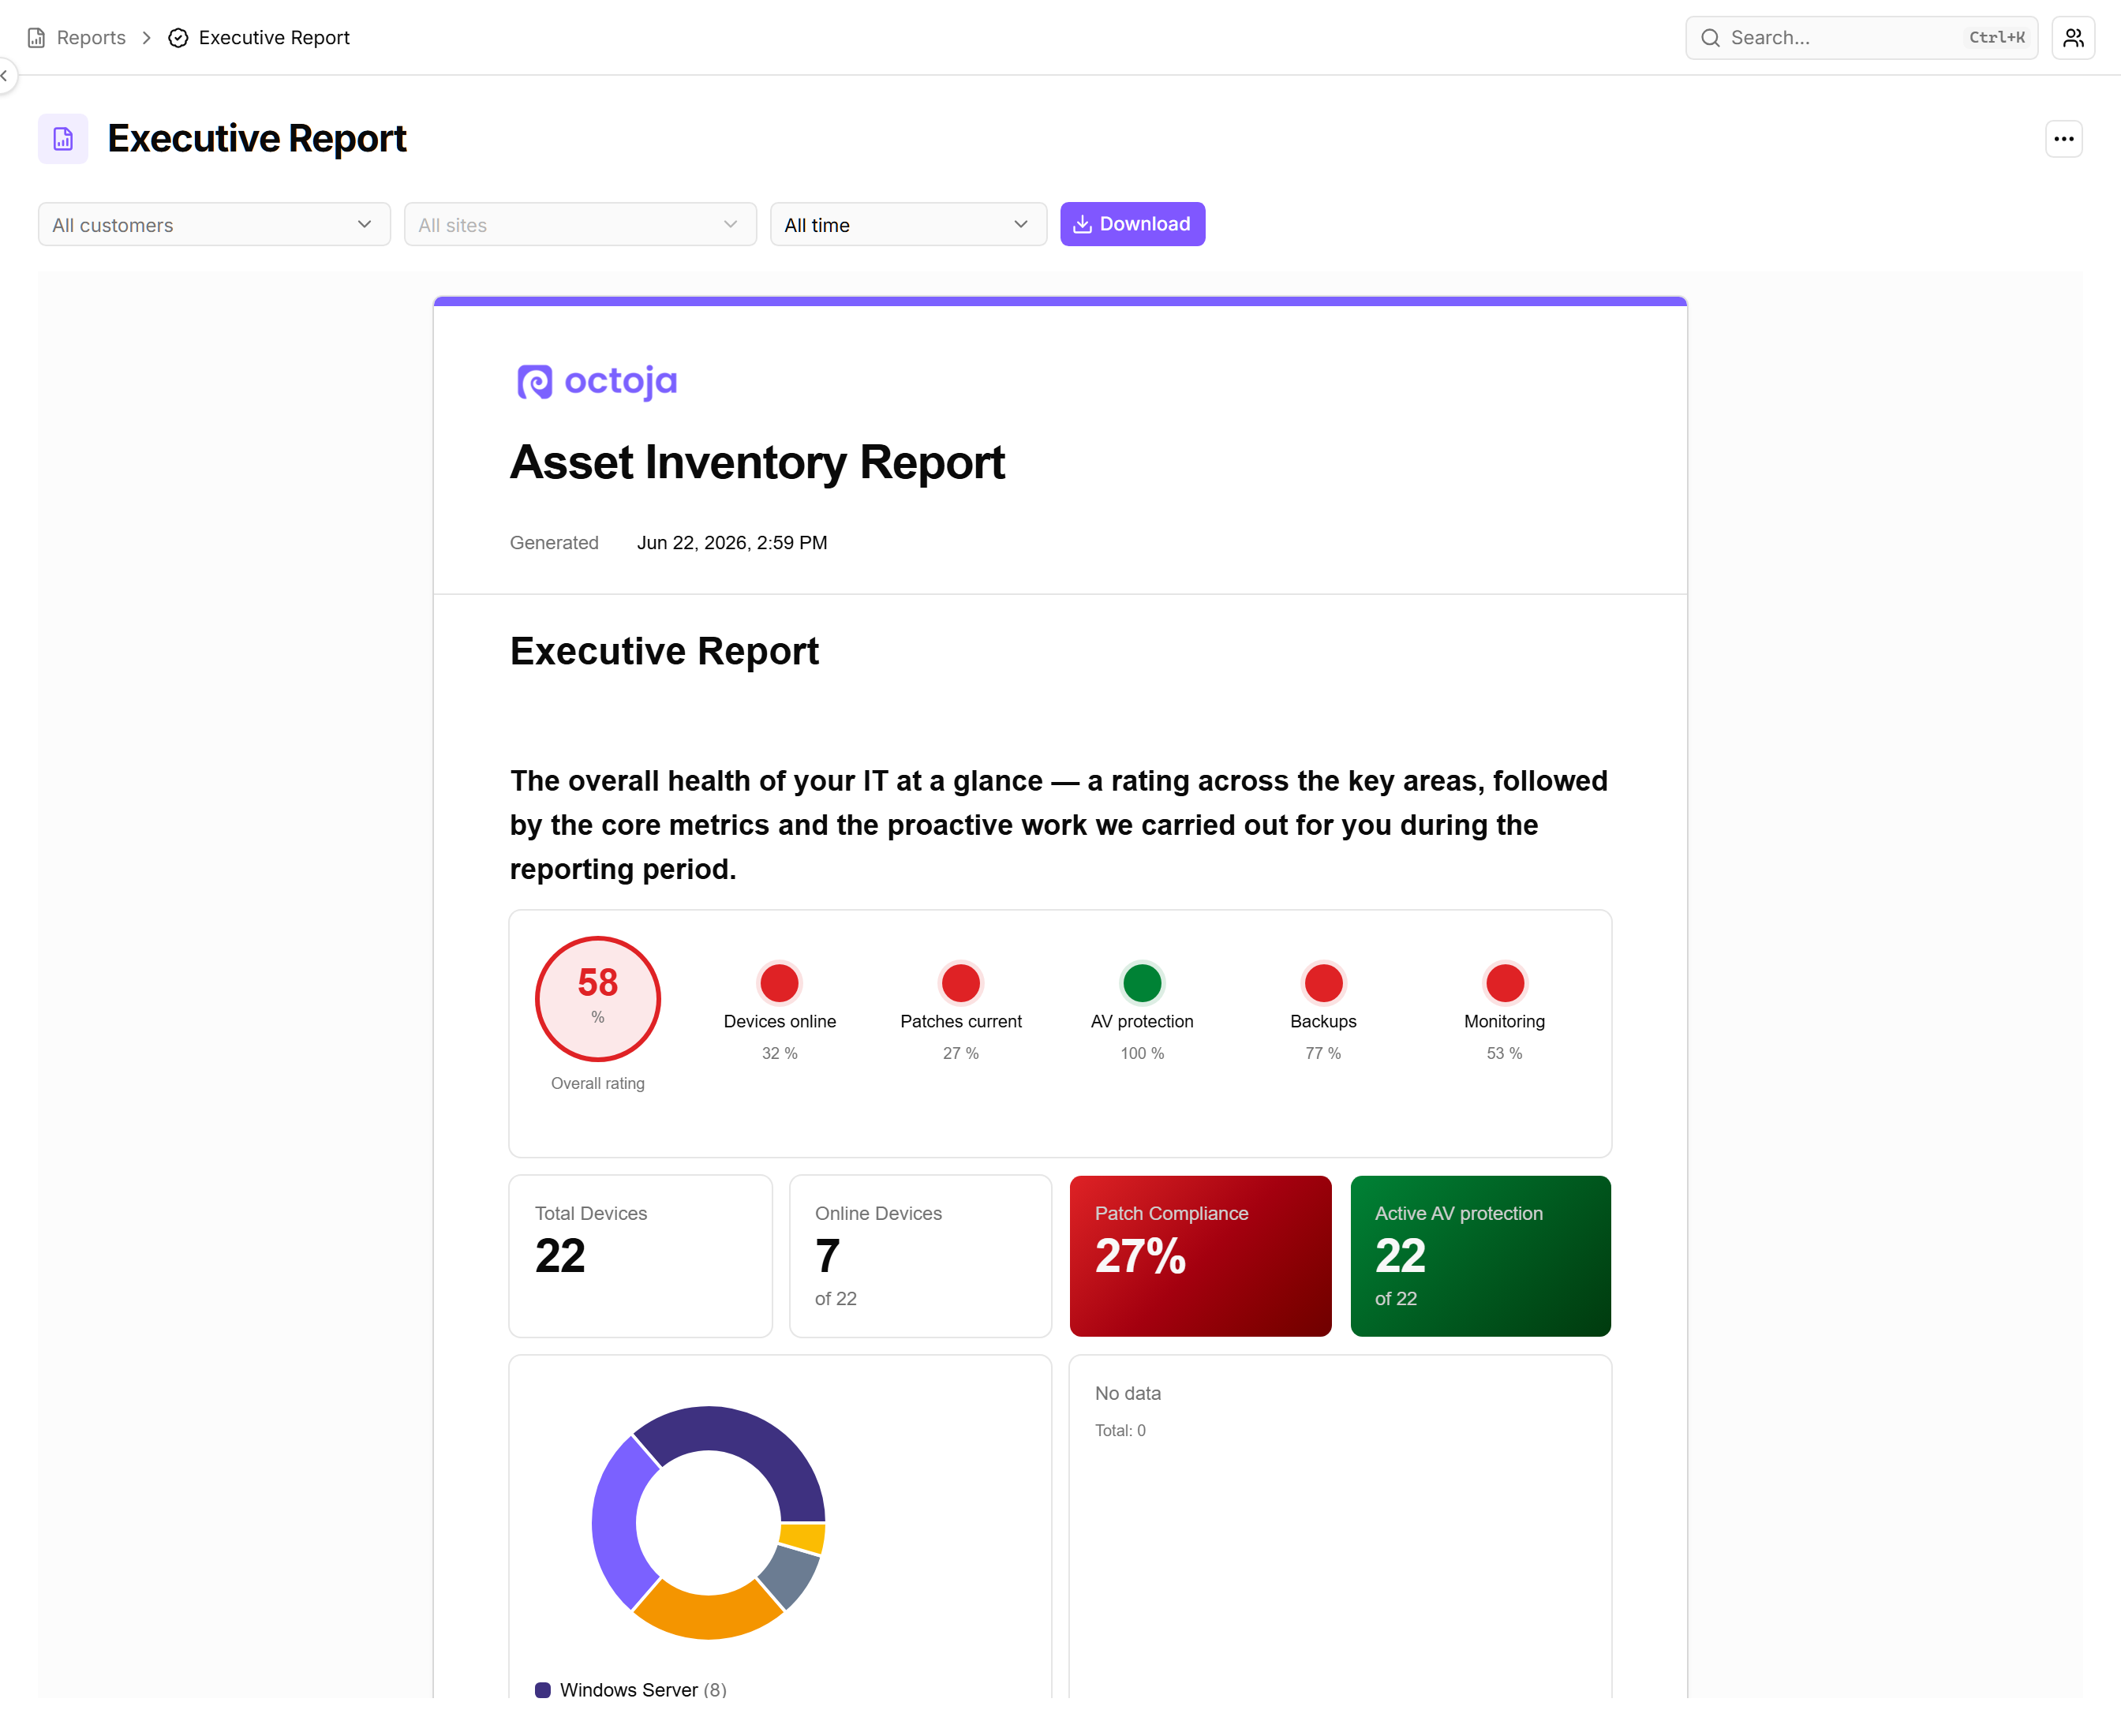Focus the Search input field

(1861, 38)
